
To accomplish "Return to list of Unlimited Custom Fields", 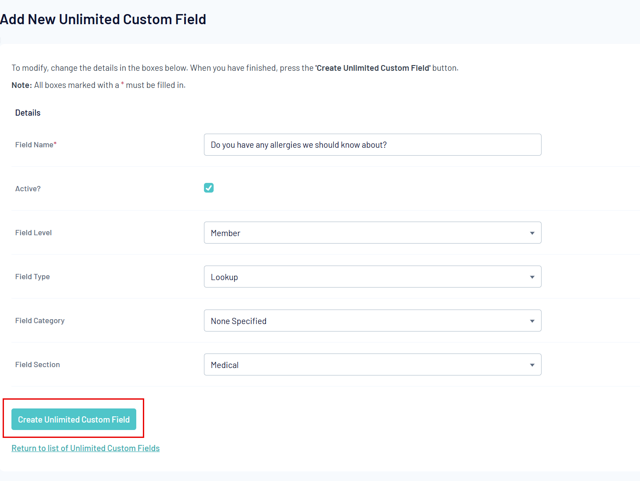I will pyautogui.click(x=86, y=448).
